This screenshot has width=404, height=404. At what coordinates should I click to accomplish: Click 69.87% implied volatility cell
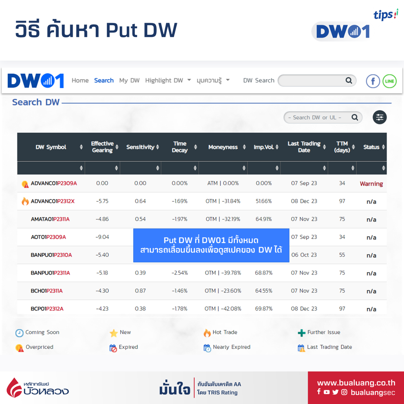[263, 309]
